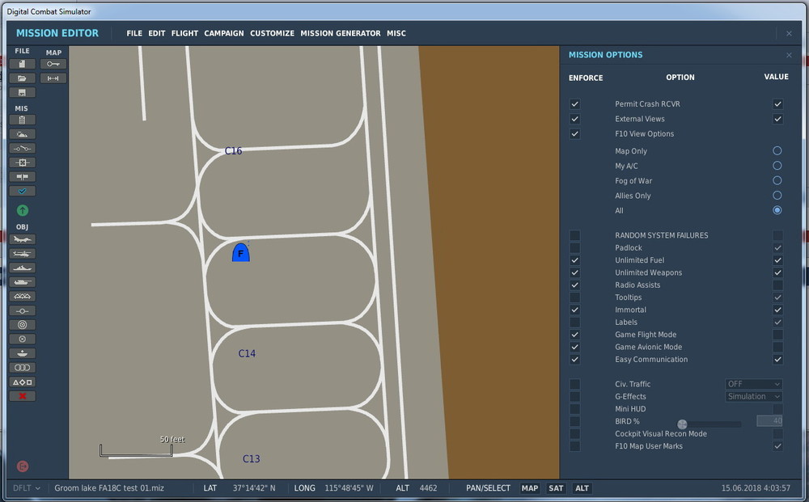The width and height of the screenshot is (809, 502).
Task: Open the CUSTOMIZE menu
Action: click(x=272, y=33)
